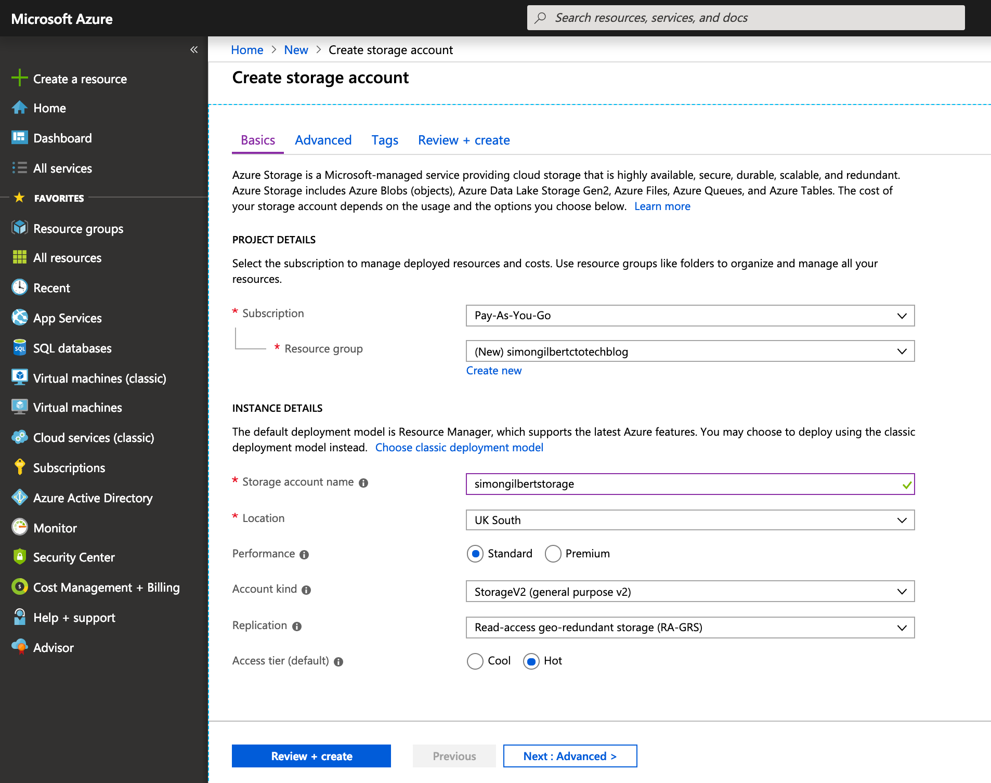Click the Previous button
991x783 pixels.
click(x=454, y=756)
